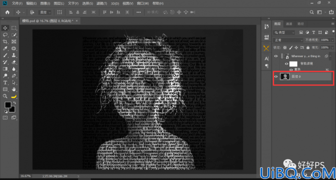Open the 文件(F) menu
336x180 pixels.
tap(17, 3)
